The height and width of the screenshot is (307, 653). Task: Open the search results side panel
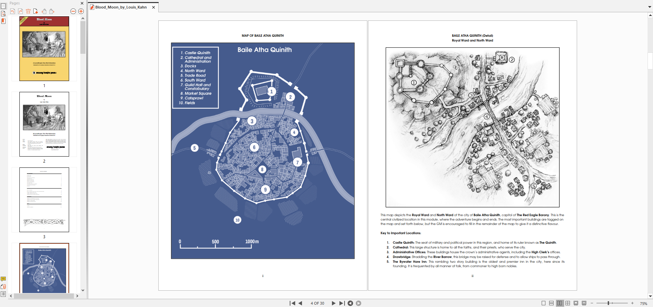(x=3, y=14)
